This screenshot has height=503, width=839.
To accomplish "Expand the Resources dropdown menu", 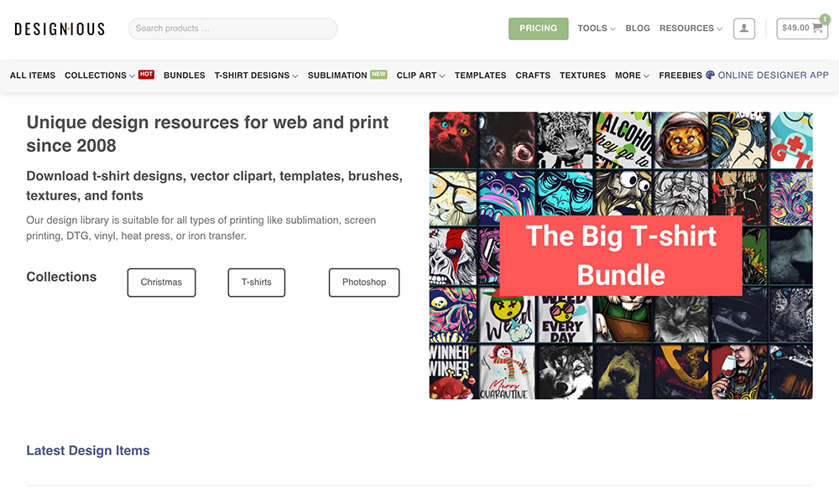I will pyautogui.click(x=690, y=29).
